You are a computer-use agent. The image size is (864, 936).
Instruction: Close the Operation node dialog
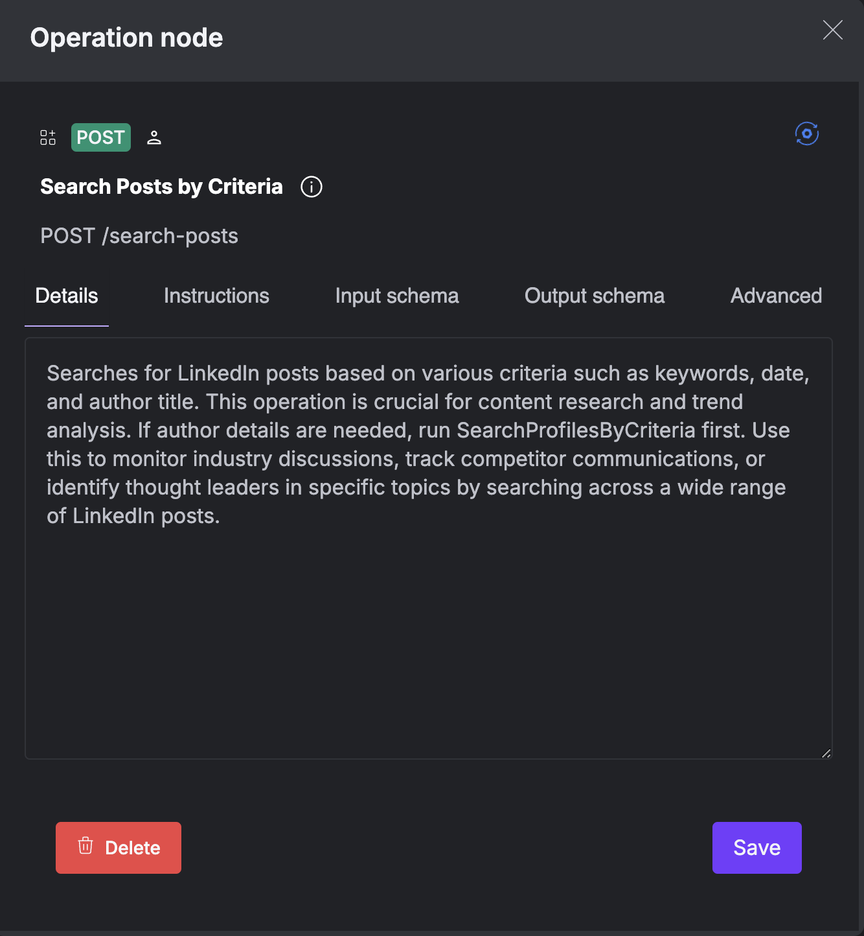pyautogui.click(x=832, y=30)
